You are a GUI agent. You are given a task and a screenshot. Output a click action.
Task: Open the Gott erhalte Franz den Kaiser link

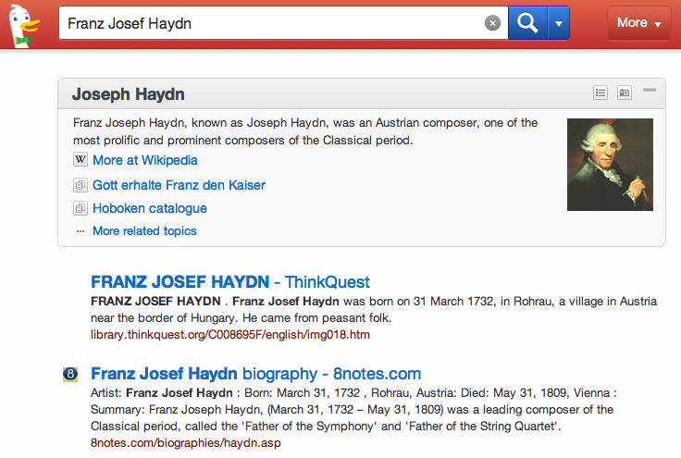coord(179,185)
